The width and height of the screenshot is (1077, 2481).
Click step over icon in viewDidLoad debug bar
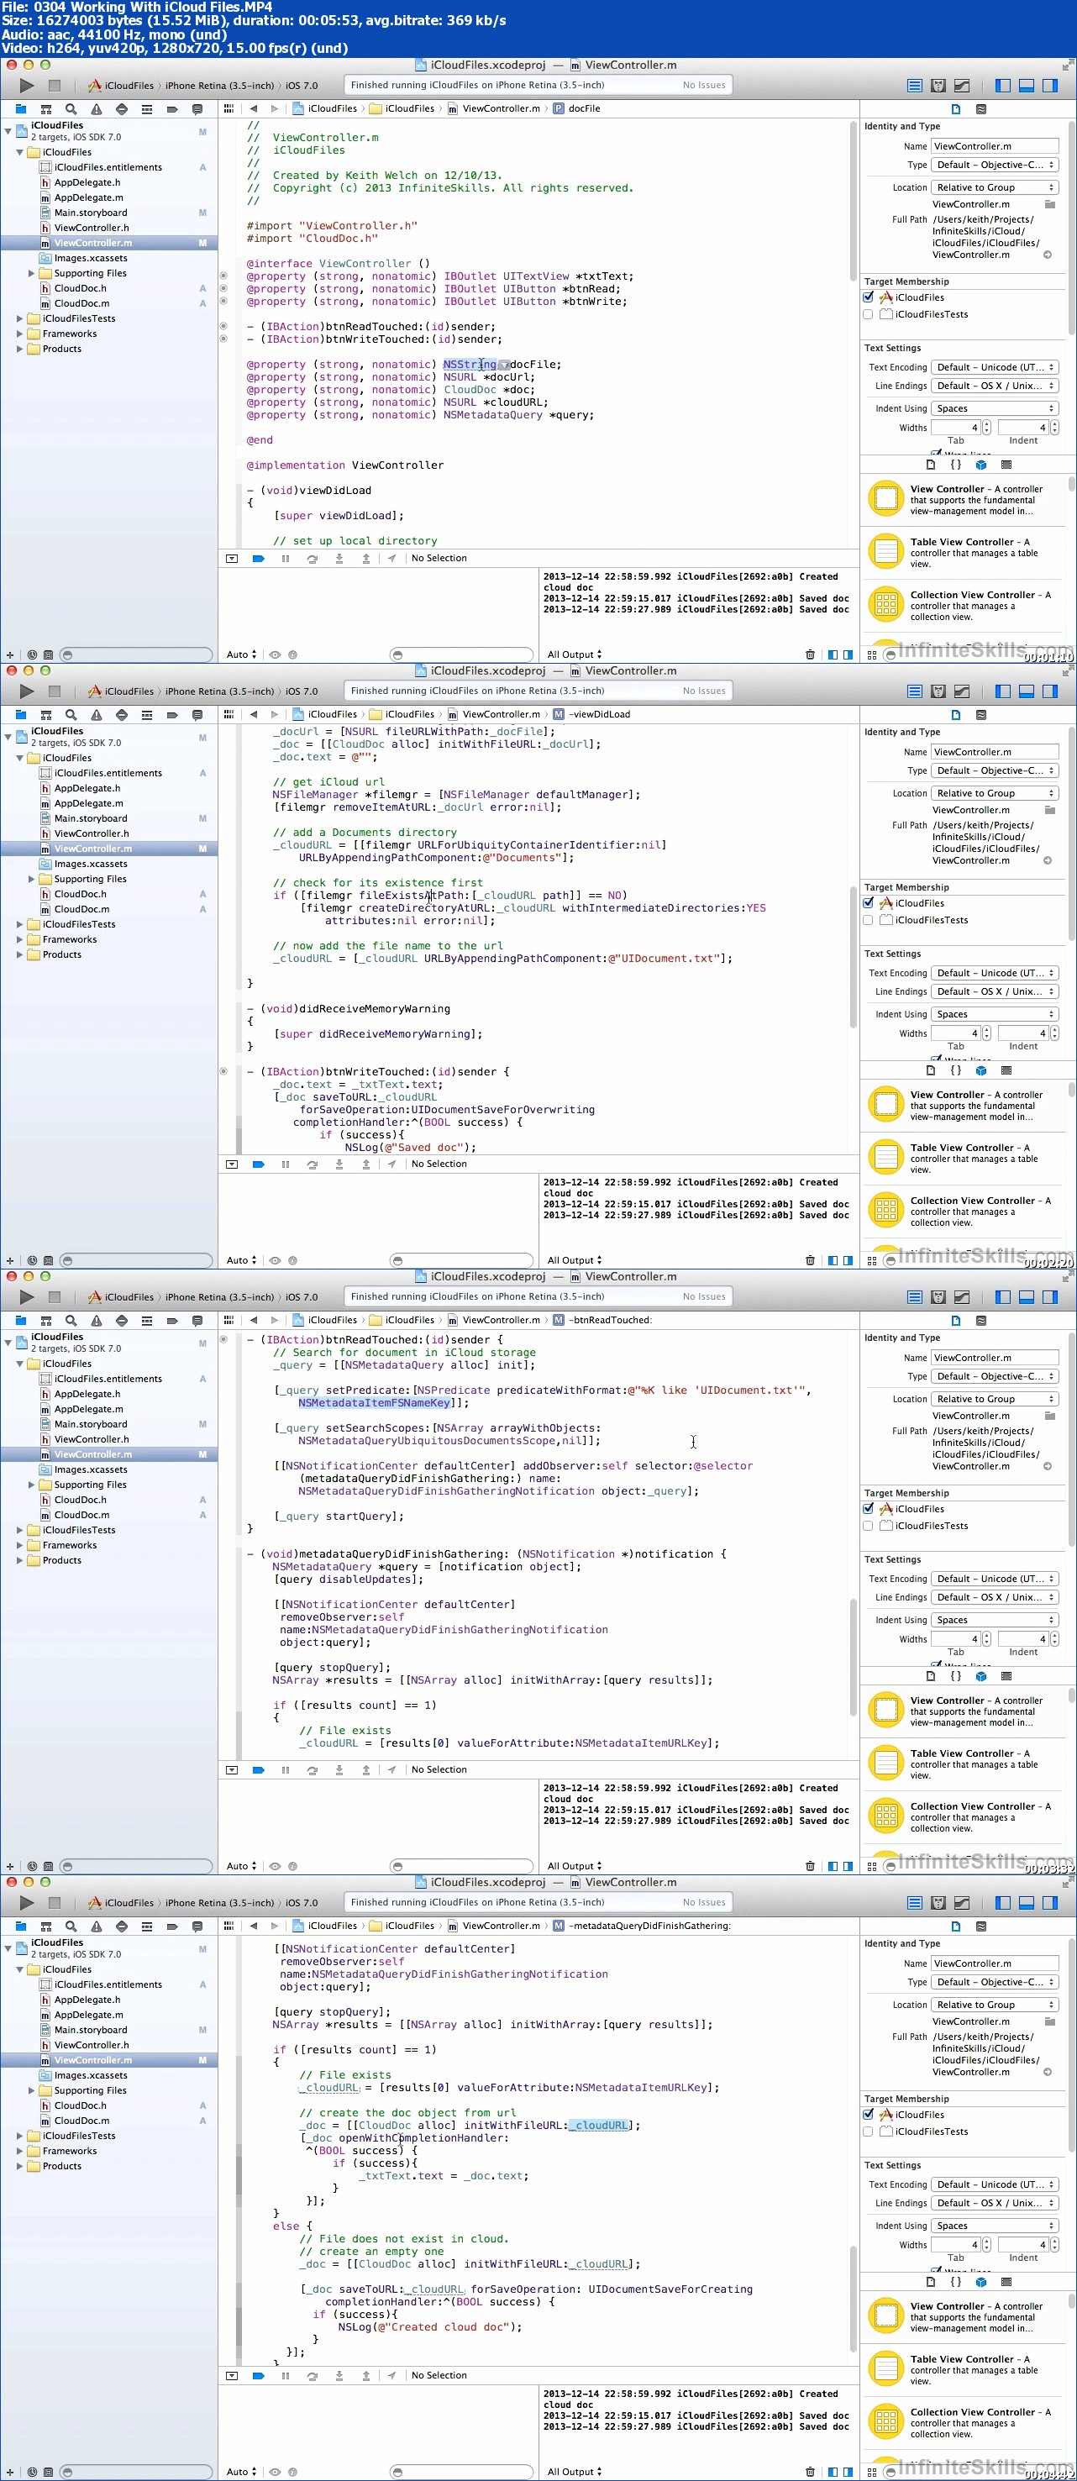(313, 1164)
